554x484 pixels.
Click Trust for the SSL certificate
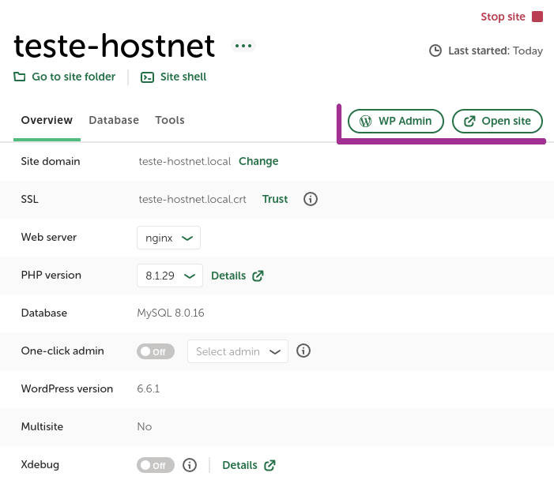point(275,199)
